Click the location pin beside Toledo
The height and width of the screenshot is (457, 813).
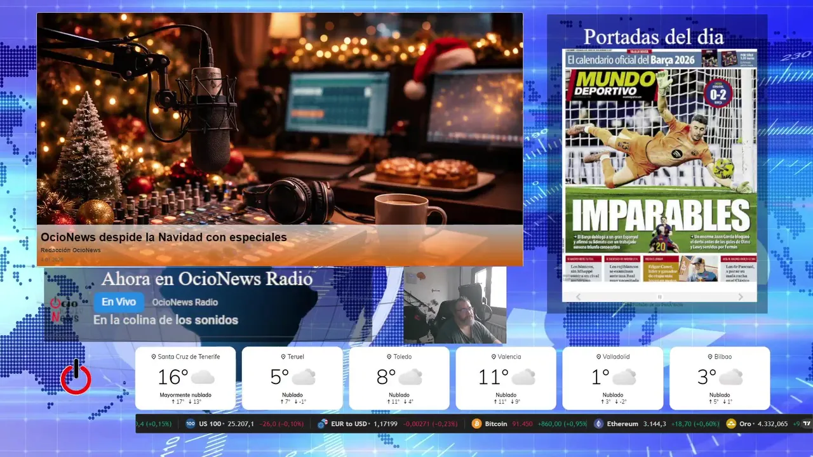[389, 357]
